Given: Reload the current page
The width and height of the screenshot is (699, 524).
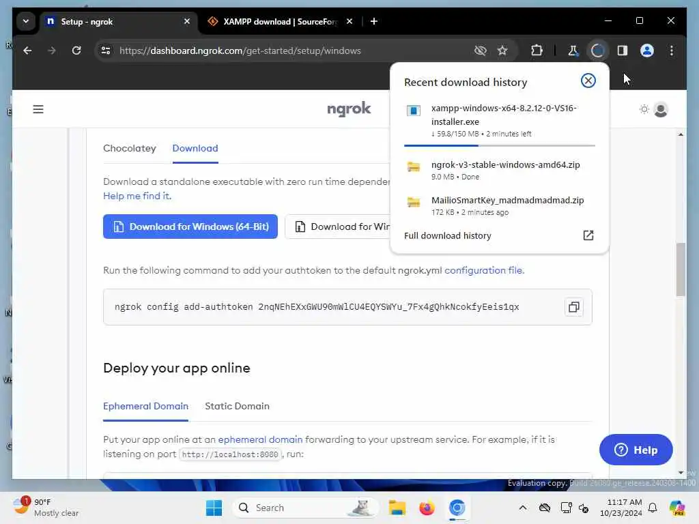Looking at the screenshot, I should tap(76, 50).
